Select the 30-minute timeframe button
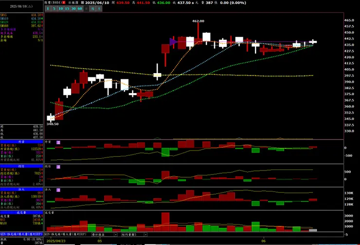This screenshot has height=245, width=360. coord(73,8)
